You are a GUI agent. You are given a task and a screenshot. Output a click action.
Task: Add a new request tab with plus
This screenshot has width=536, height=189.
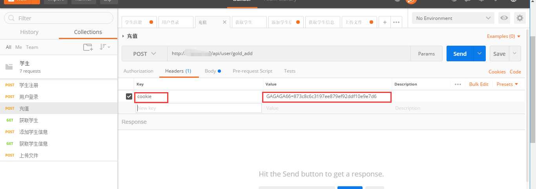click(385, 22)
